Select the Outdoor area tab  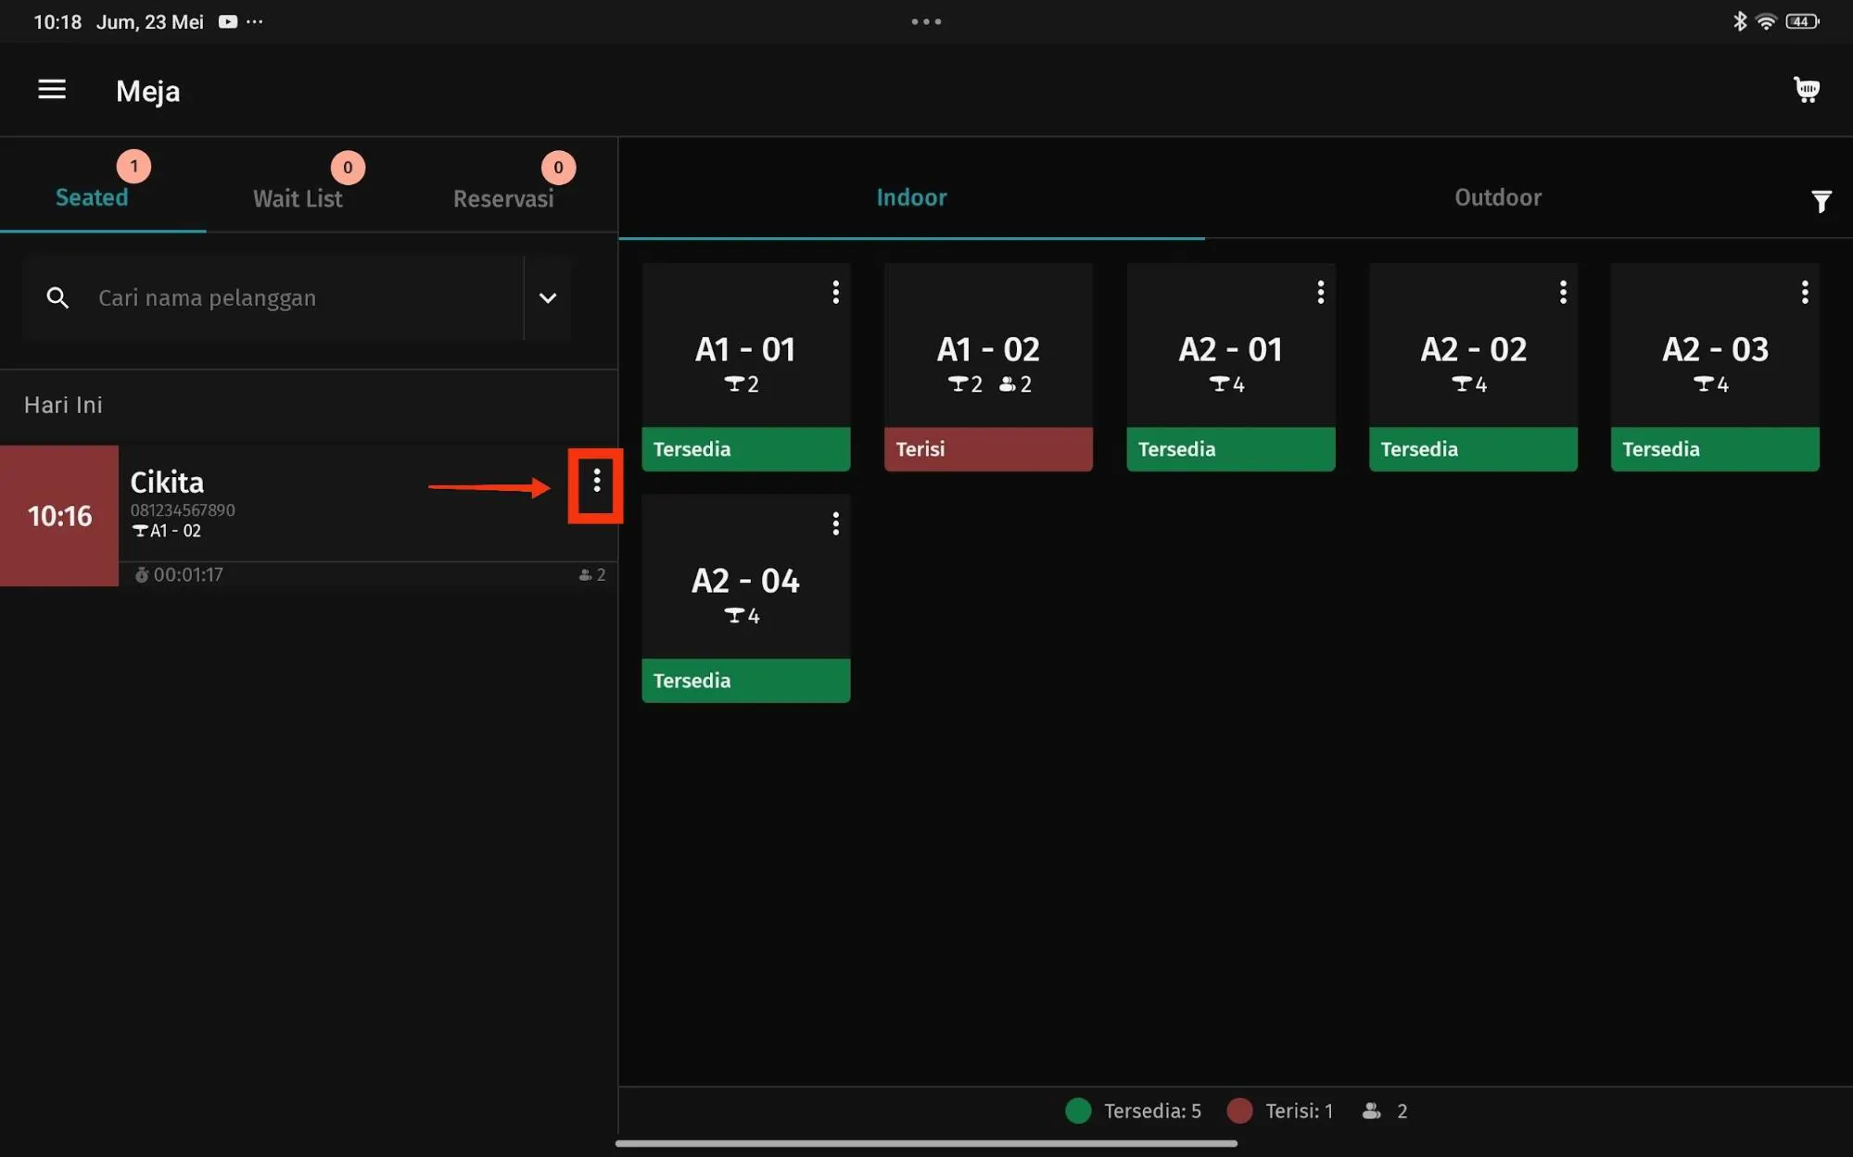coord(1497,197)
